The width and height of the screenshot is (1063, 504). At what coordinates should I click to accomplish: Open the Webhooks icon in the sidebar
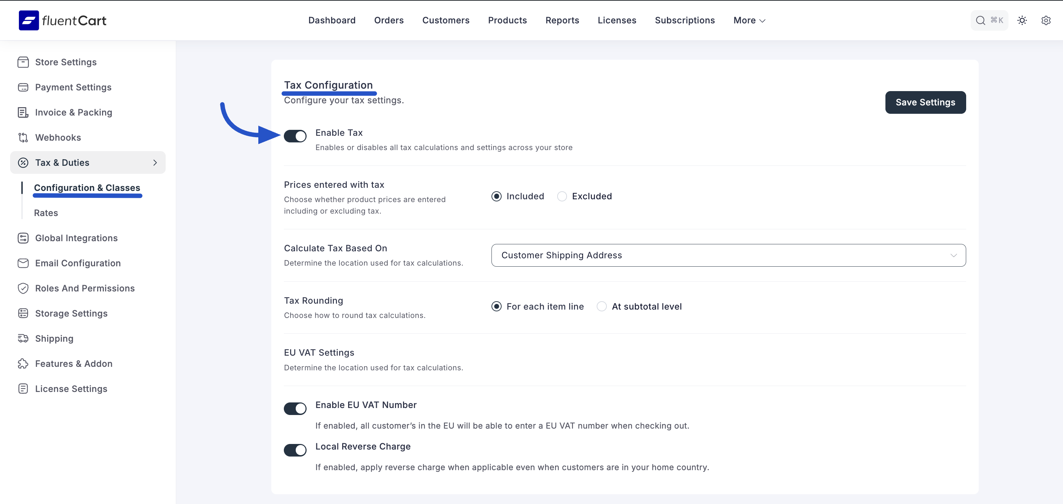(23, 138)
